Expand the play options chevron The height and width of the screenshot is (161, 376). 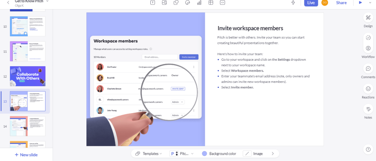point(370,3)
